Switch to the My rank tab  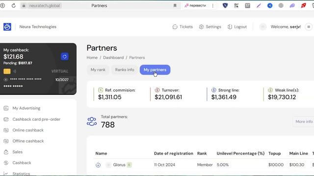pyautogui.click(x=98, y=70)
